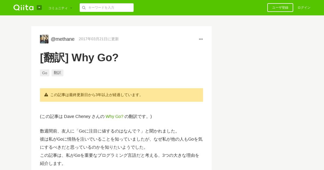Open the Why Go? original article link
Image resolution: width=324 pixels, height=170 pixels.
click(114, 117)
